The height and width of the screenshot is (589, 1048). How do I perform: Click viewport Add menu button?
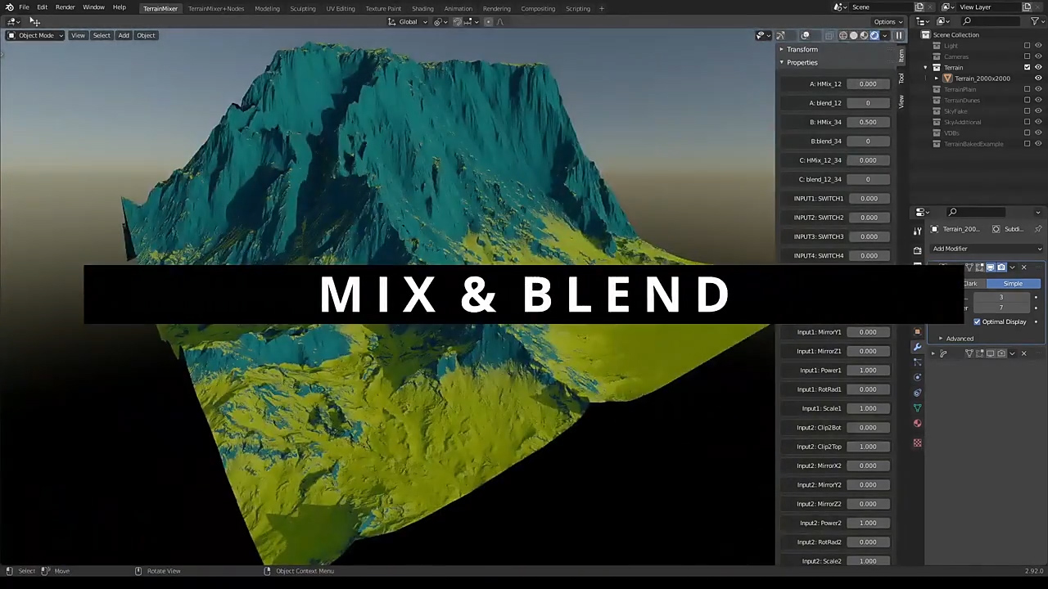[124, 35]
